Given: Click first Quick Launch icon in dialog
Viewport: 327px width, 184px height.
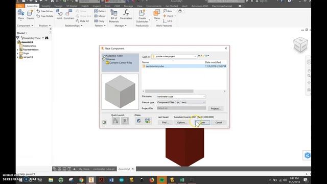Looking at the screenshot, I should click(x=116, y=121).
